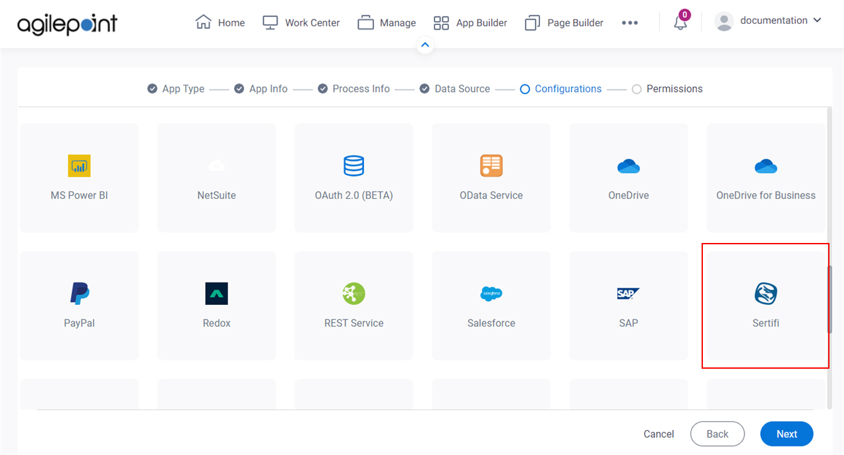Select the Salesforce cloud icon
Screen dimensions: 844x455
pyautogui.click(x=491, y=294)
